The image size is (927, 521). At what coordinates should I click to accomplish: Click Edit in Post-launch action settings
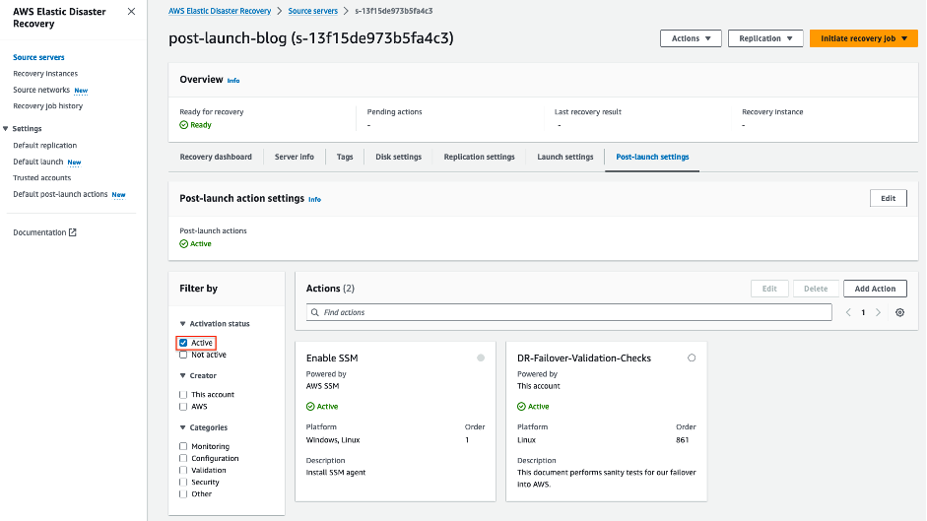(x=888, y=198)
